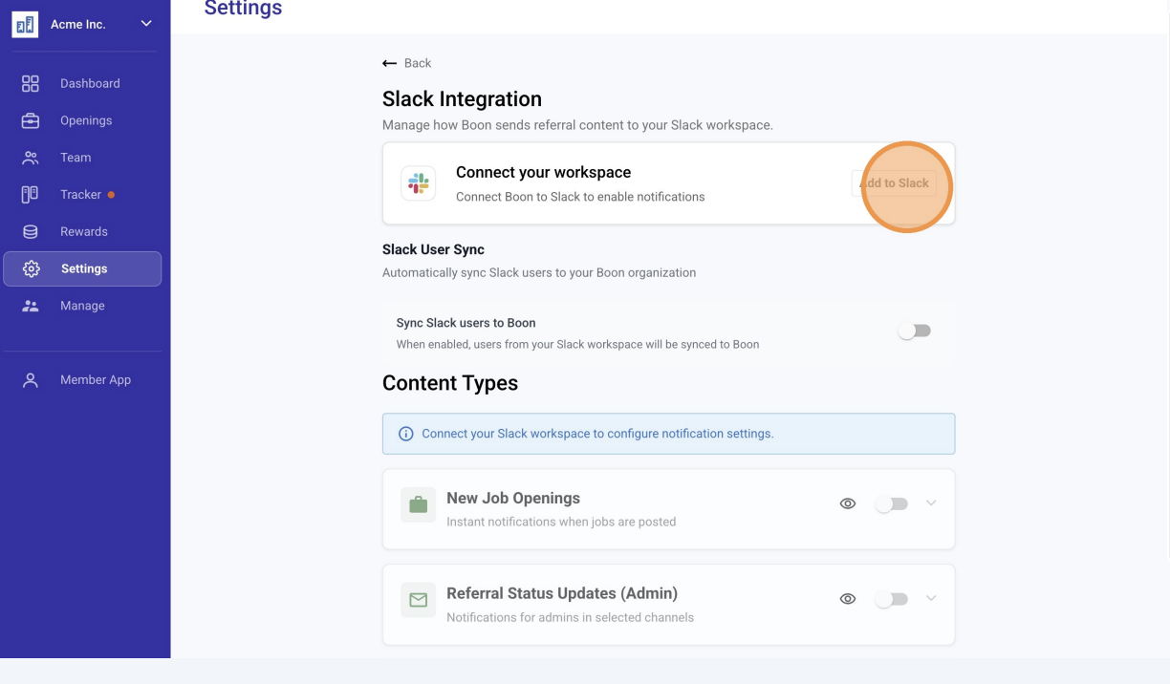Go Back to settings list

point(418,63)
